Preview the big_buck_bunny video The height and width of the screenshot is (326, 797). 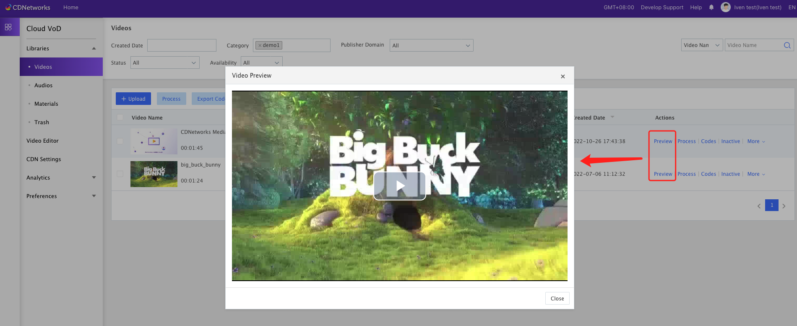663,174
